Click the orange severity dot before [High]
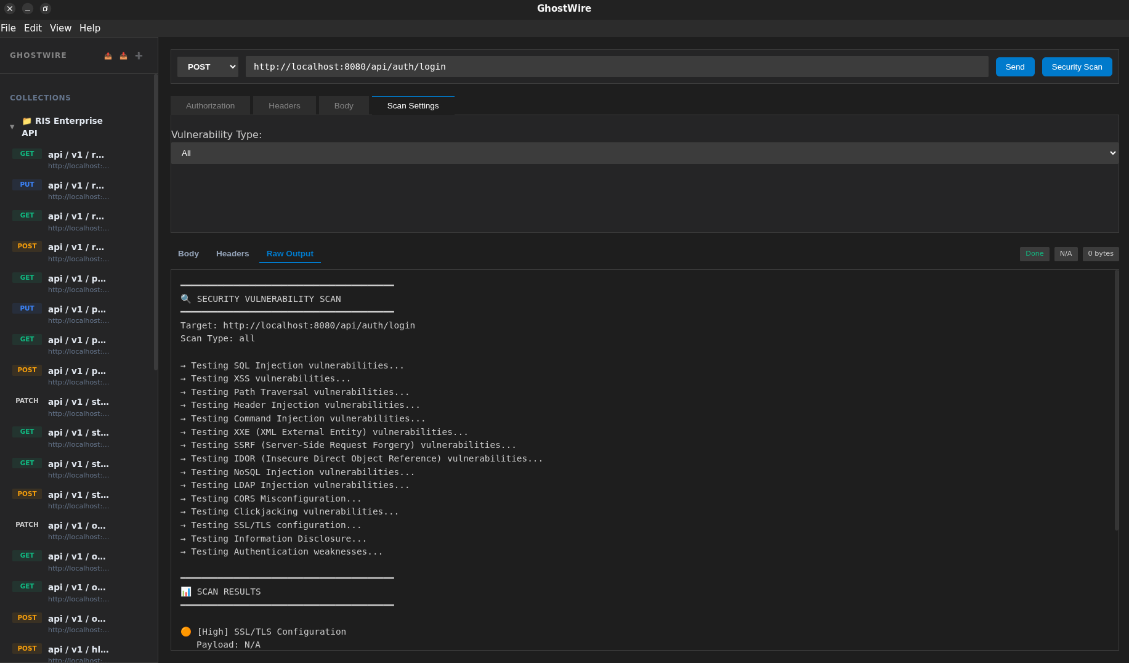The width and height of the screenshot is (1129, 663). click(x=186, y=632)
